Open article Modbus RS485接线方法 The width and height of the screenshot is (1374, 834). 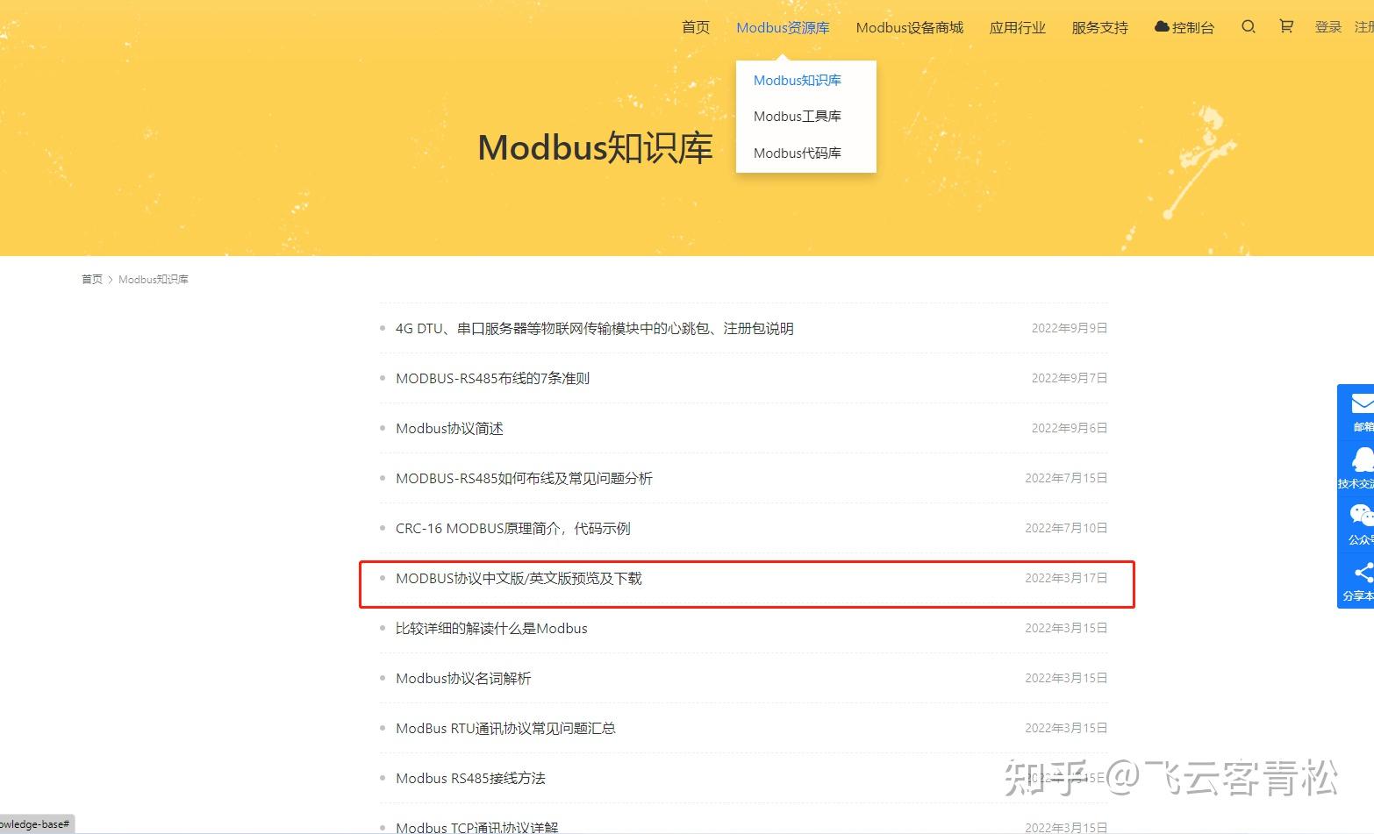[x=470, y=778]
